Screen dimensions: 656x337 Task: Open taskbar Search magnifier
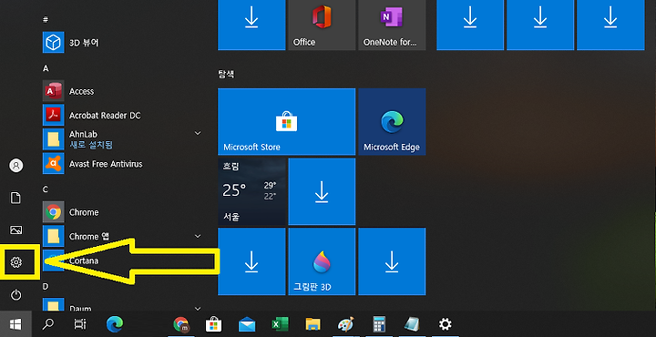48,324
